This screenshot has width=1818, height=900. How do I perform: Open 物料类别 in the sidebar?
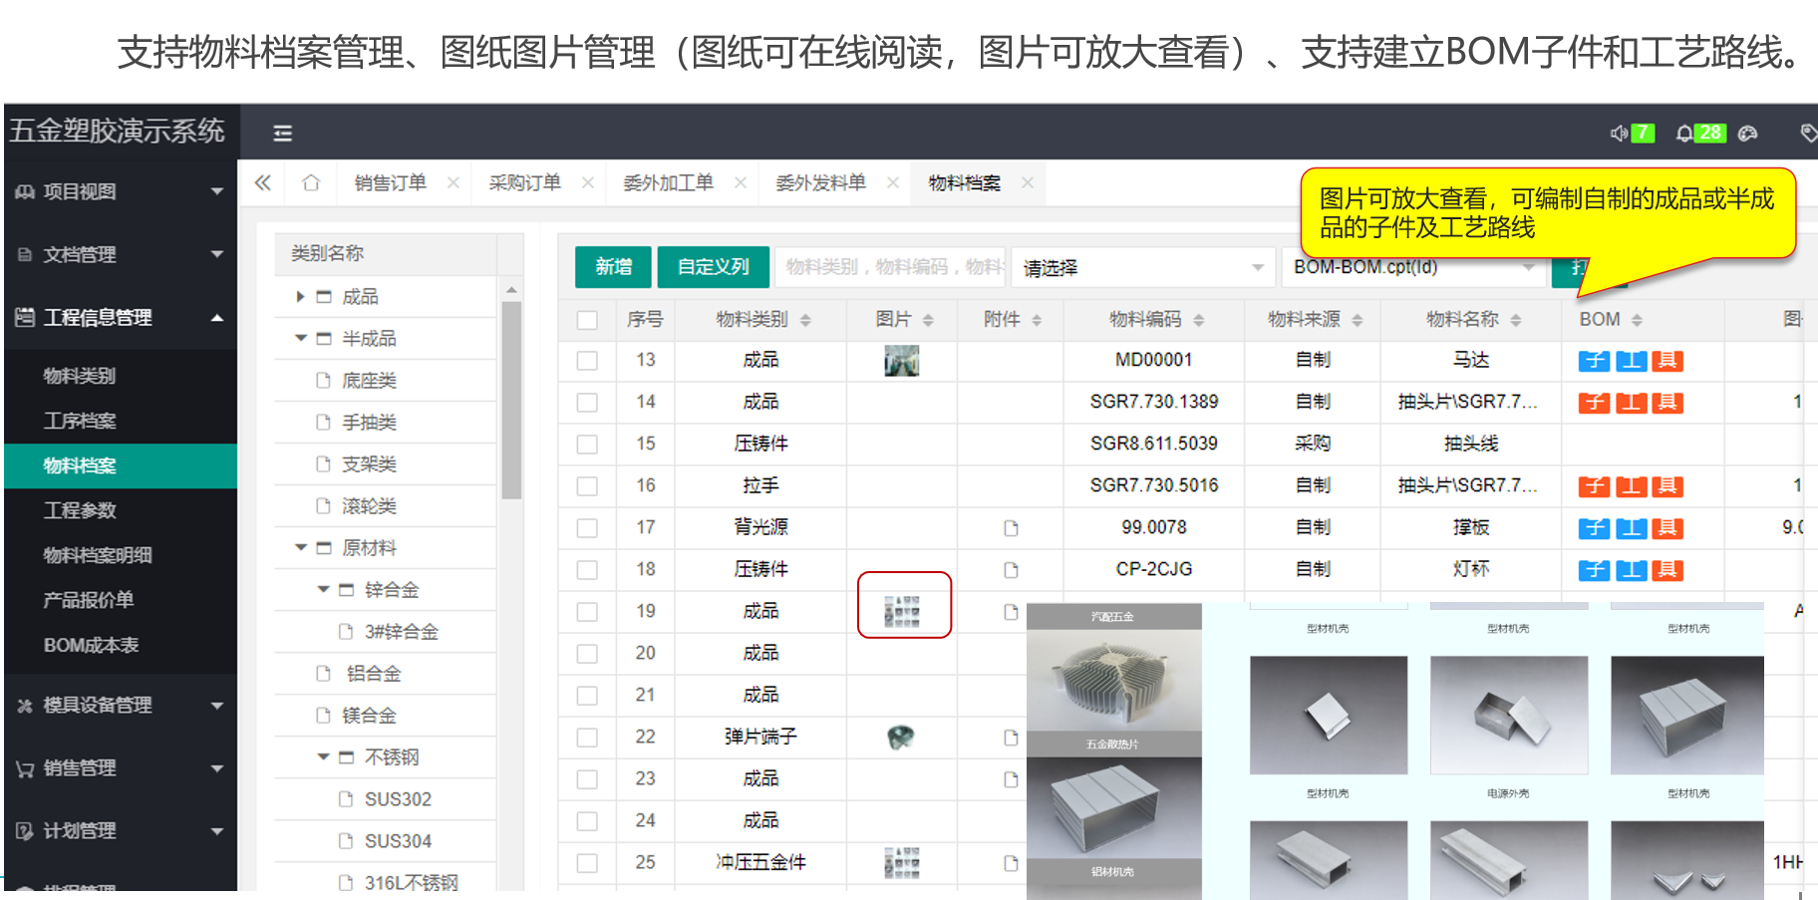[80, 376]
